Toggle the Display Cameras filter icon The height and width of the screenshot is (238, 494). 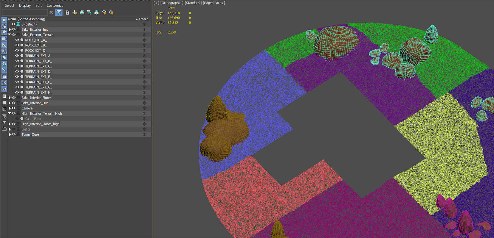click(x=4, y=39)
